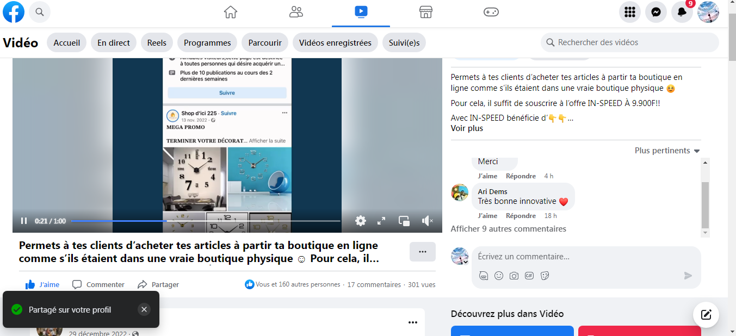Select the Reels tab
Image resolution: width=736 pixels, height=336 pixels.
(157, 42)
